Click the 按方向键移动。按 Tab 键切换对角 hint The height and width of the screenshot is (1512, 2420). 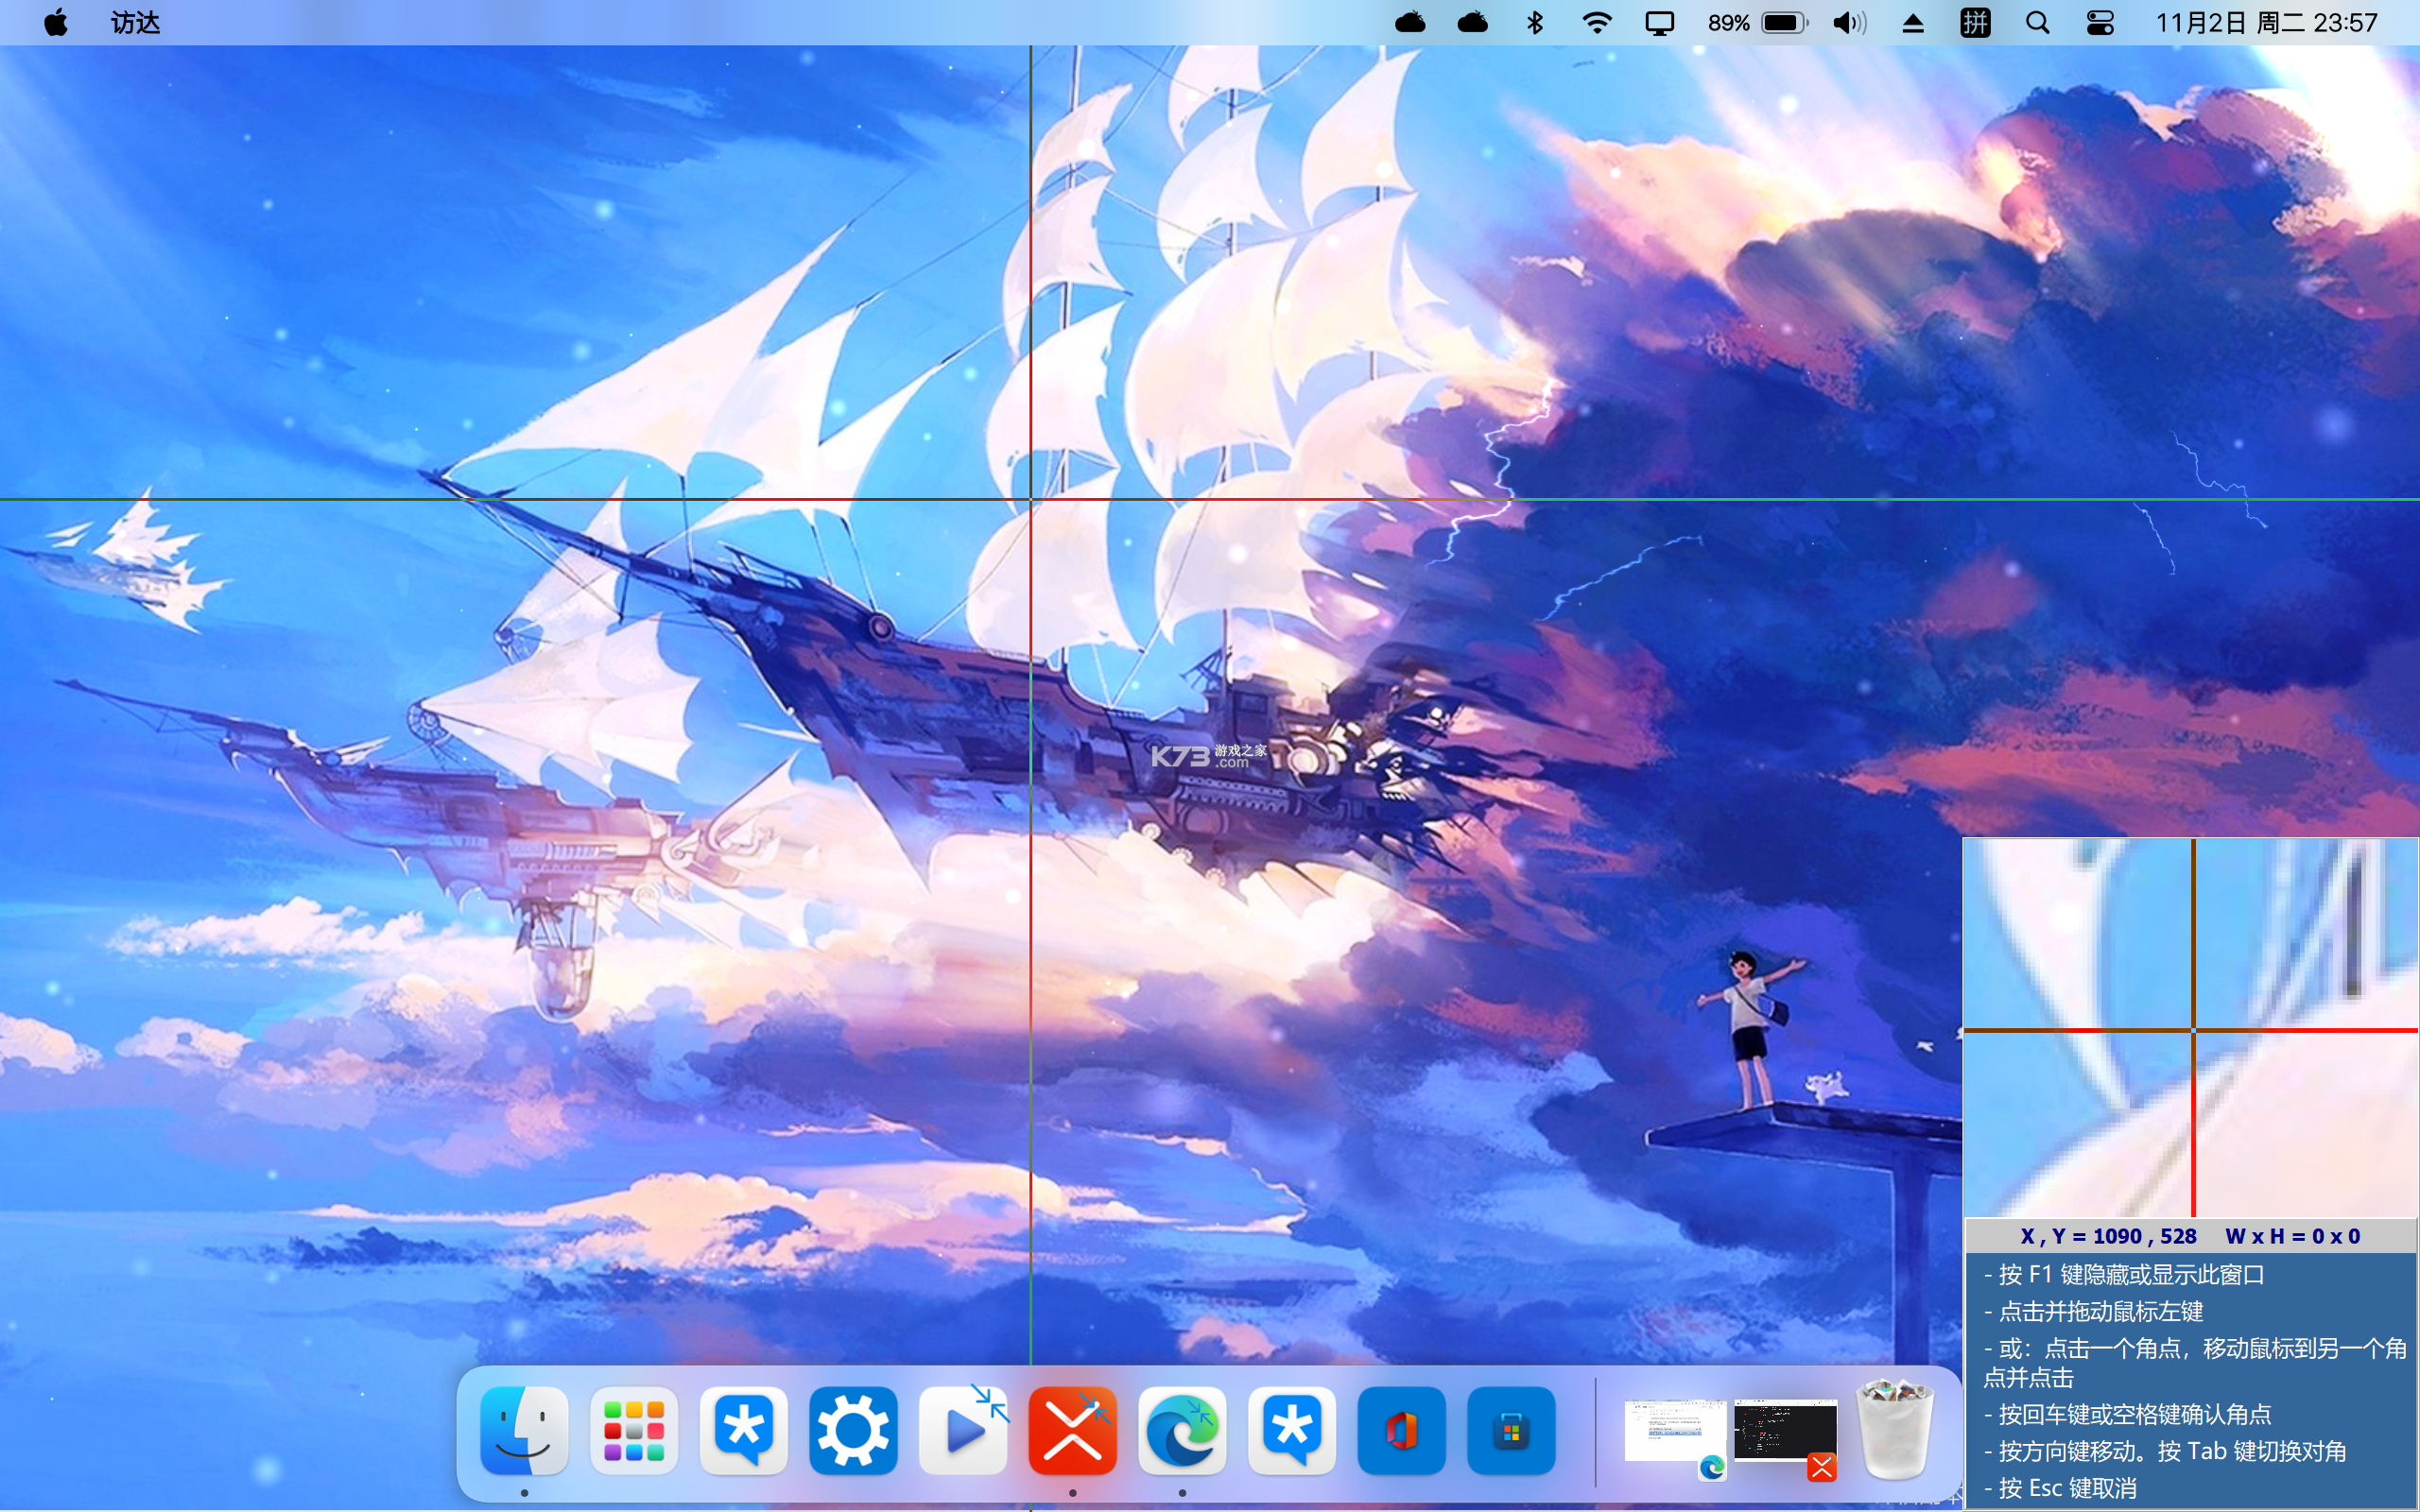tap(2165, 1451)
